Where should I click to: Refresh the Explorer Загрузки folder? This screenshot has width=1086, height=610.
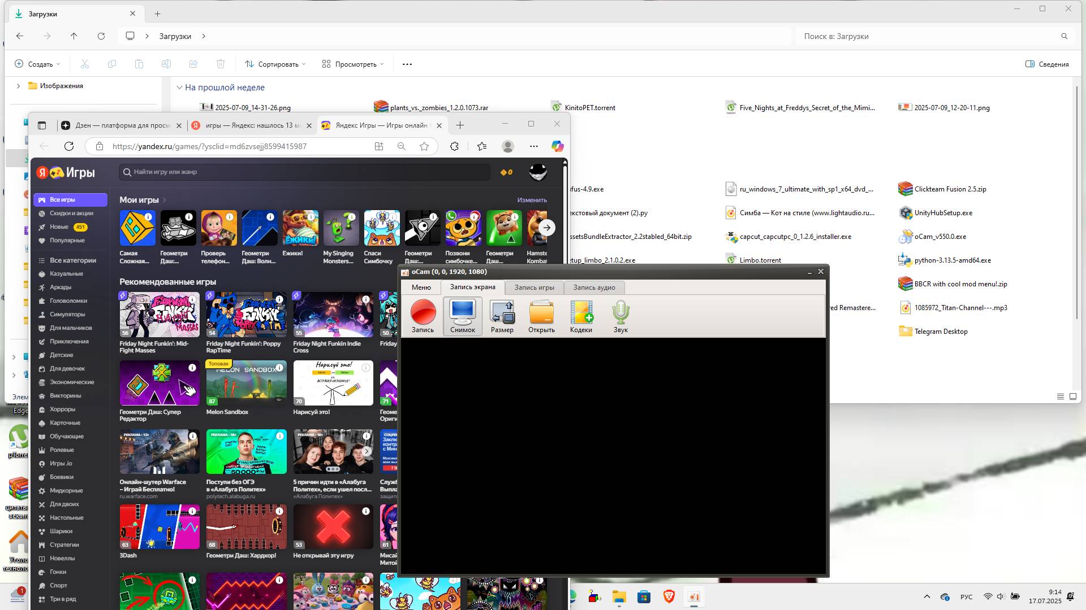pyautogui.click(x=101, y=36)
